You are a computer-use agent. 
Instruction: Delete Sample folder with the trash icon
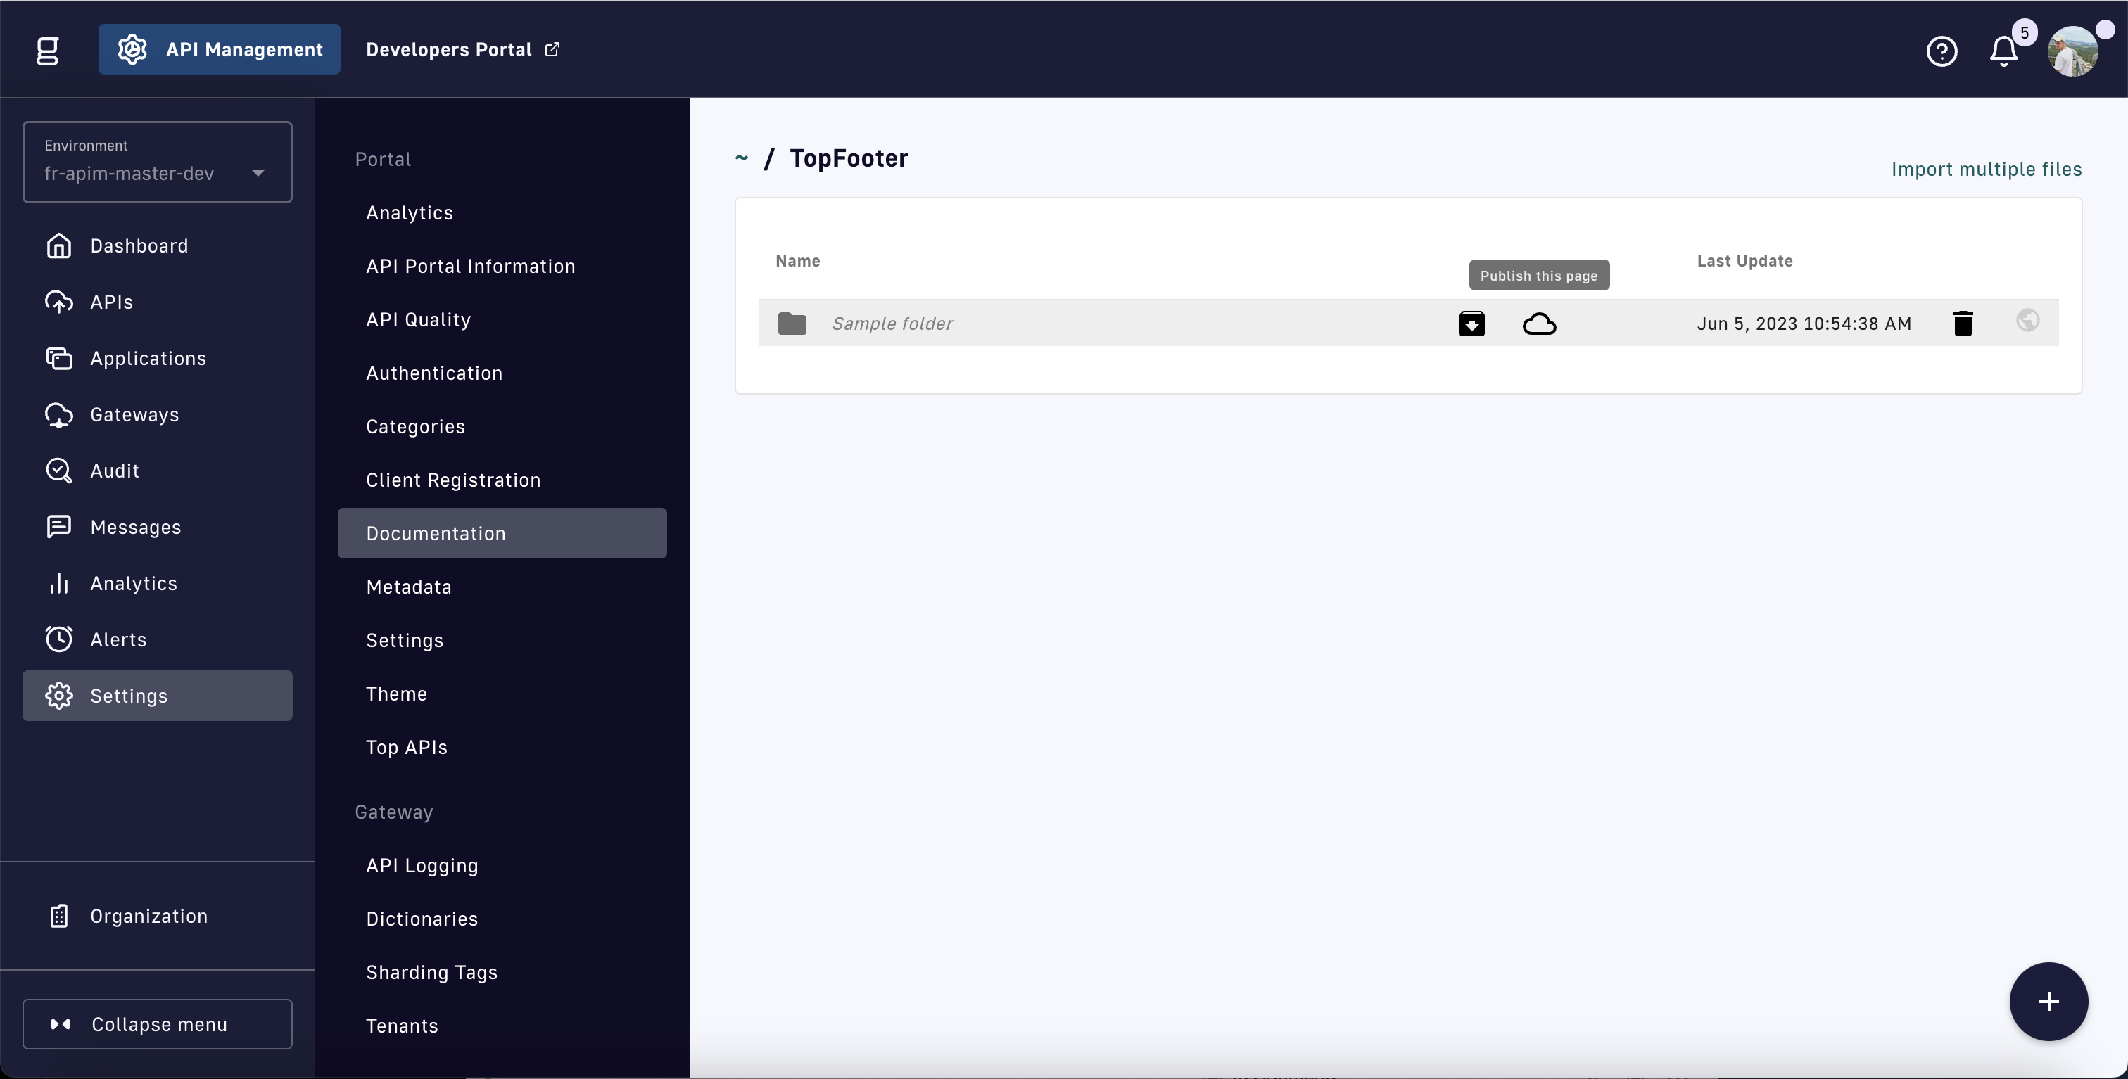(x=1963, y=324)
